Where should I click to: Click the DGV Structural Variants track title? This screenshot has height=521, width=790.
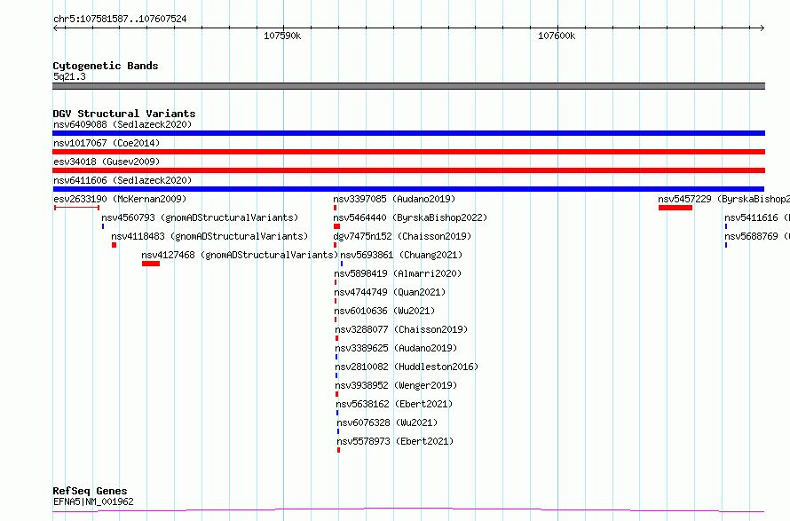[124, 114]
